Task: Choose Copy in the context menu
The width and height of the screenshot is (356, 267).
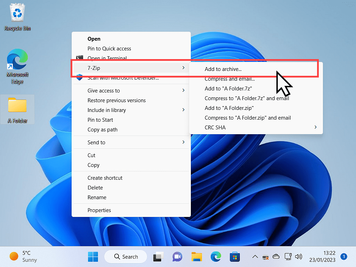Action: click(131, 165)
